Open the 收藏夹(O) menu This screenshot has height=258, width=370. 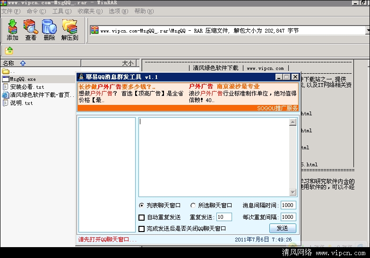coord(90,11)
